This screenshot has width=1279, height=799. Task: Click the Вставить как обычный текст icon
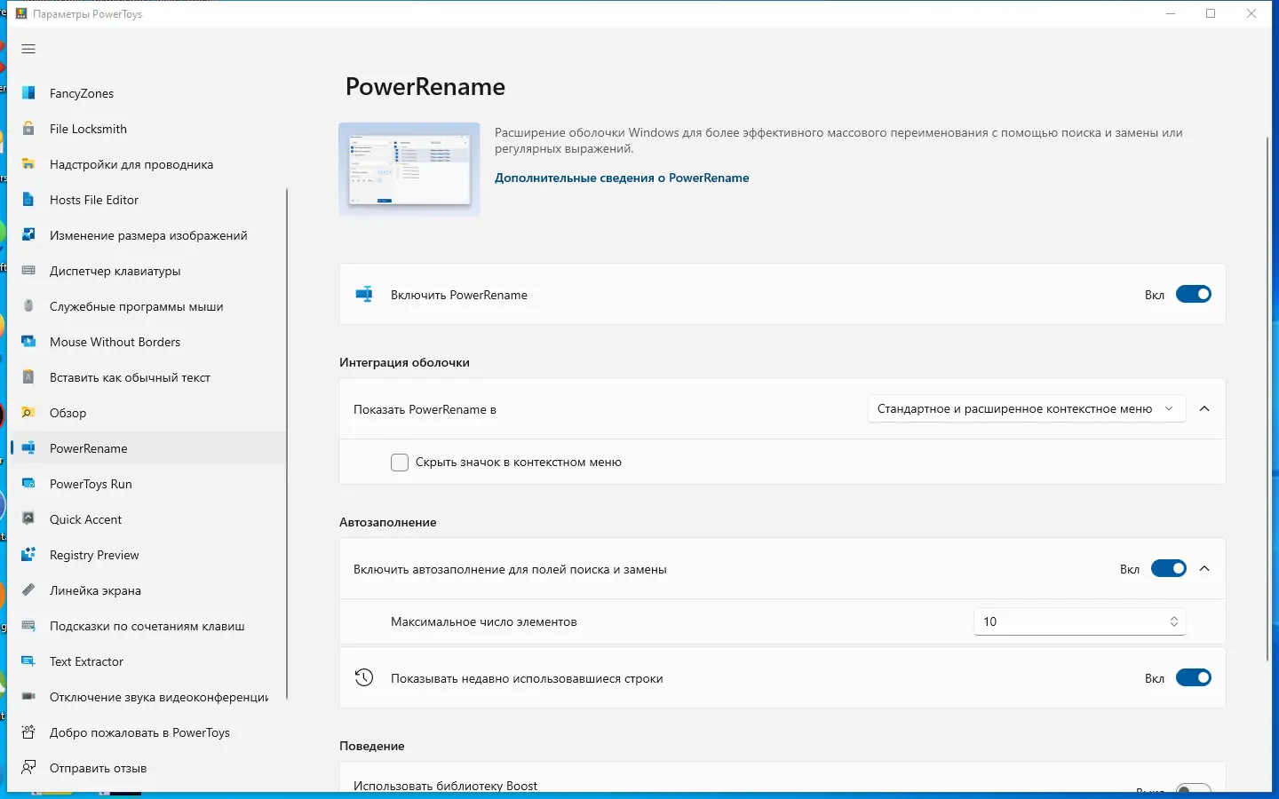click(x=28, y=377)
